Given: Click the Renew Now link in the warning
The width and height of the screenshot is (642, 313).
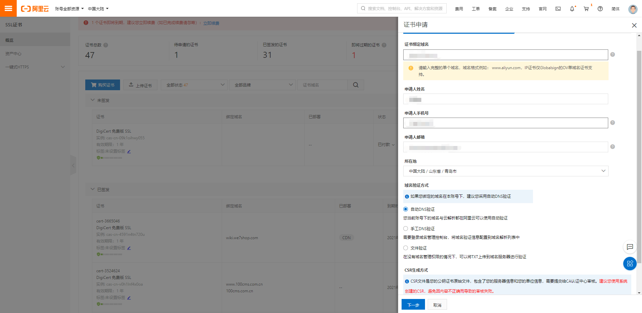Looking at the screenshot, I should pyautogui.click(x=211, y=23).
